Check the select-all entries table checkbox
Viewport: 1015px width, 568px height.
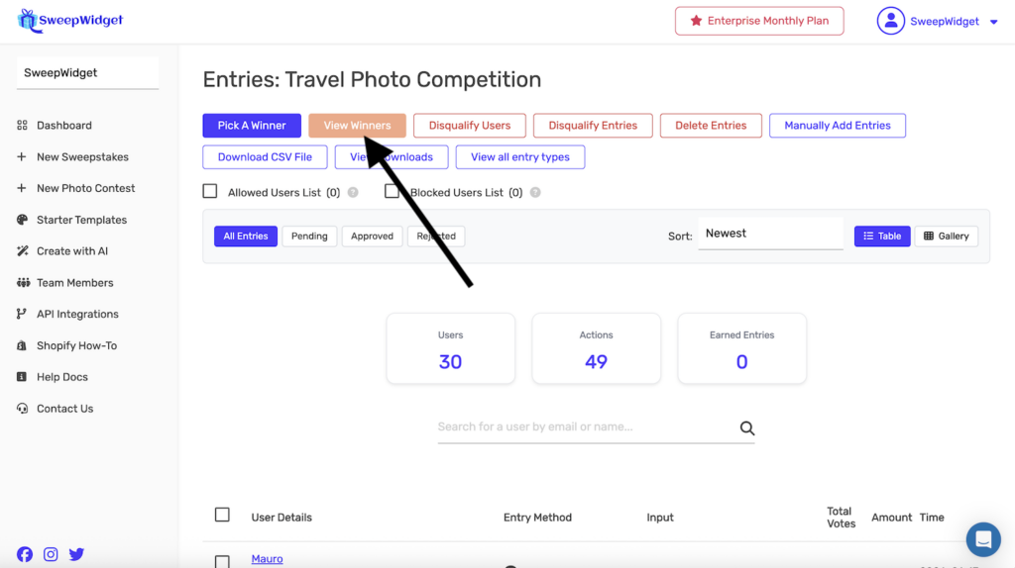[222, 515]
